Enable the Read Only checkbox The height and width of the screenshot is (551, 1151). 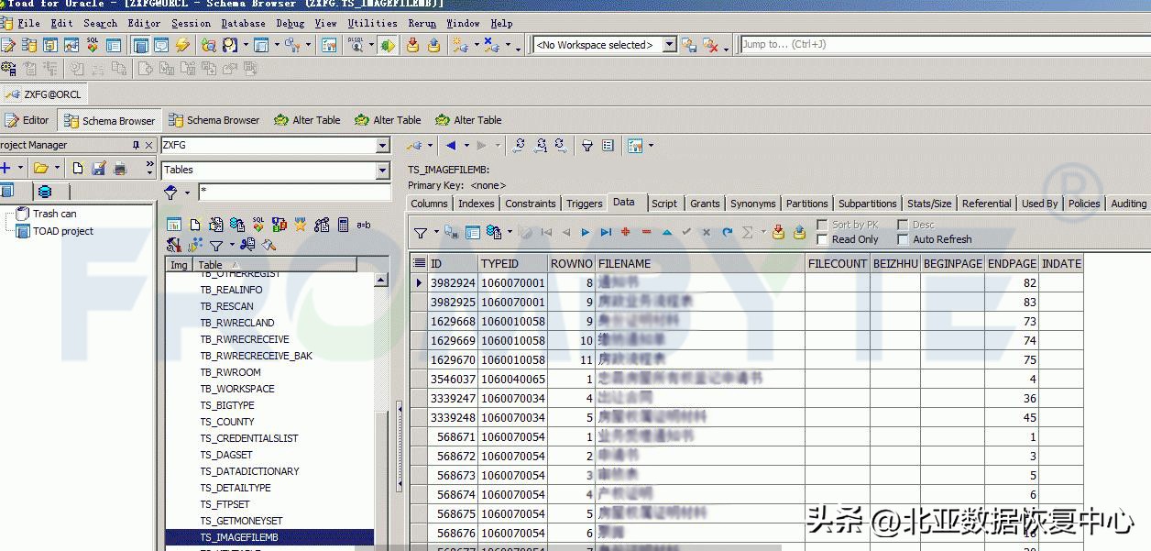point(823,239)
